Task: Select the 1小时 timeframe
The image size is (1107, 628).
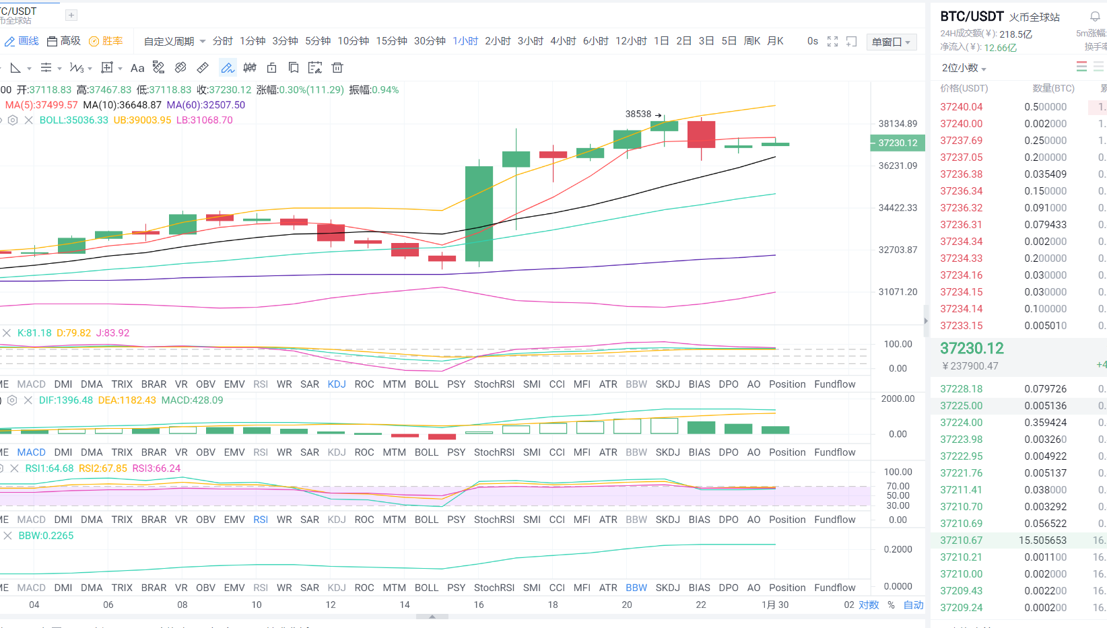Action: click(x=465, y=41)
